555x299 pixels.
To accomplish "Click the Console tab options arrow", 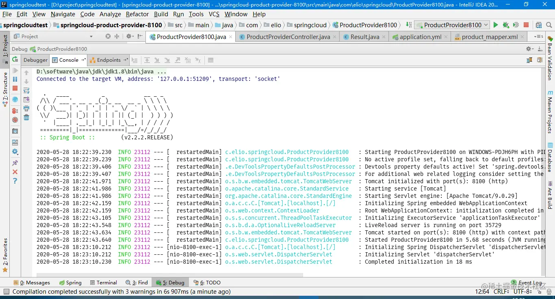I will pos(83,60).
